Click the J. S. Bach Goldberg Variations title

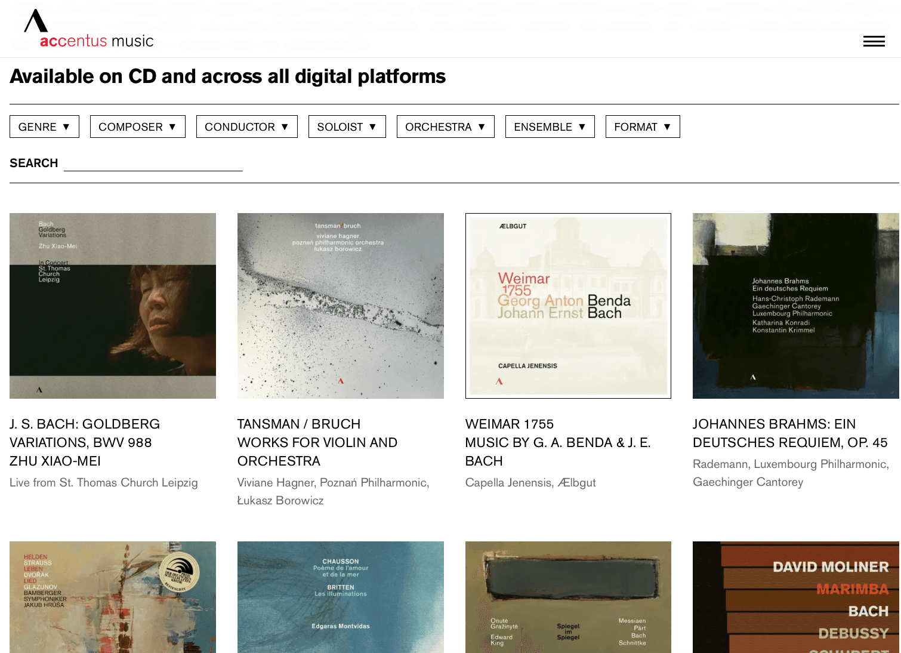85,442
